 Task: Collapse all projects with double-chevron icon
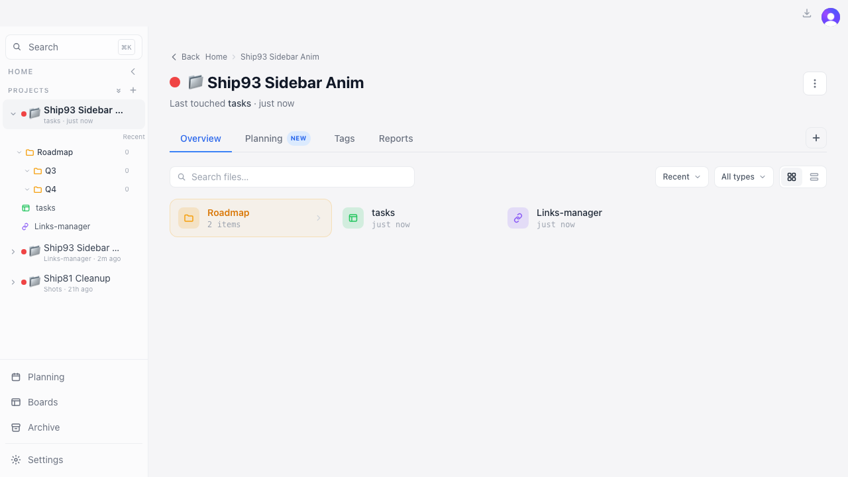(x=119, y=90)
